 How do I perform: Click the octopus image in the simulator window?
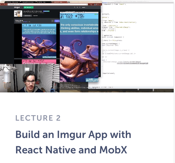point(79,58)
